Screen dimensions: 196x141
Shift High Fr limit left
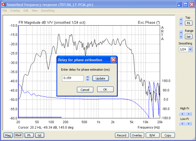coord(182,114)
